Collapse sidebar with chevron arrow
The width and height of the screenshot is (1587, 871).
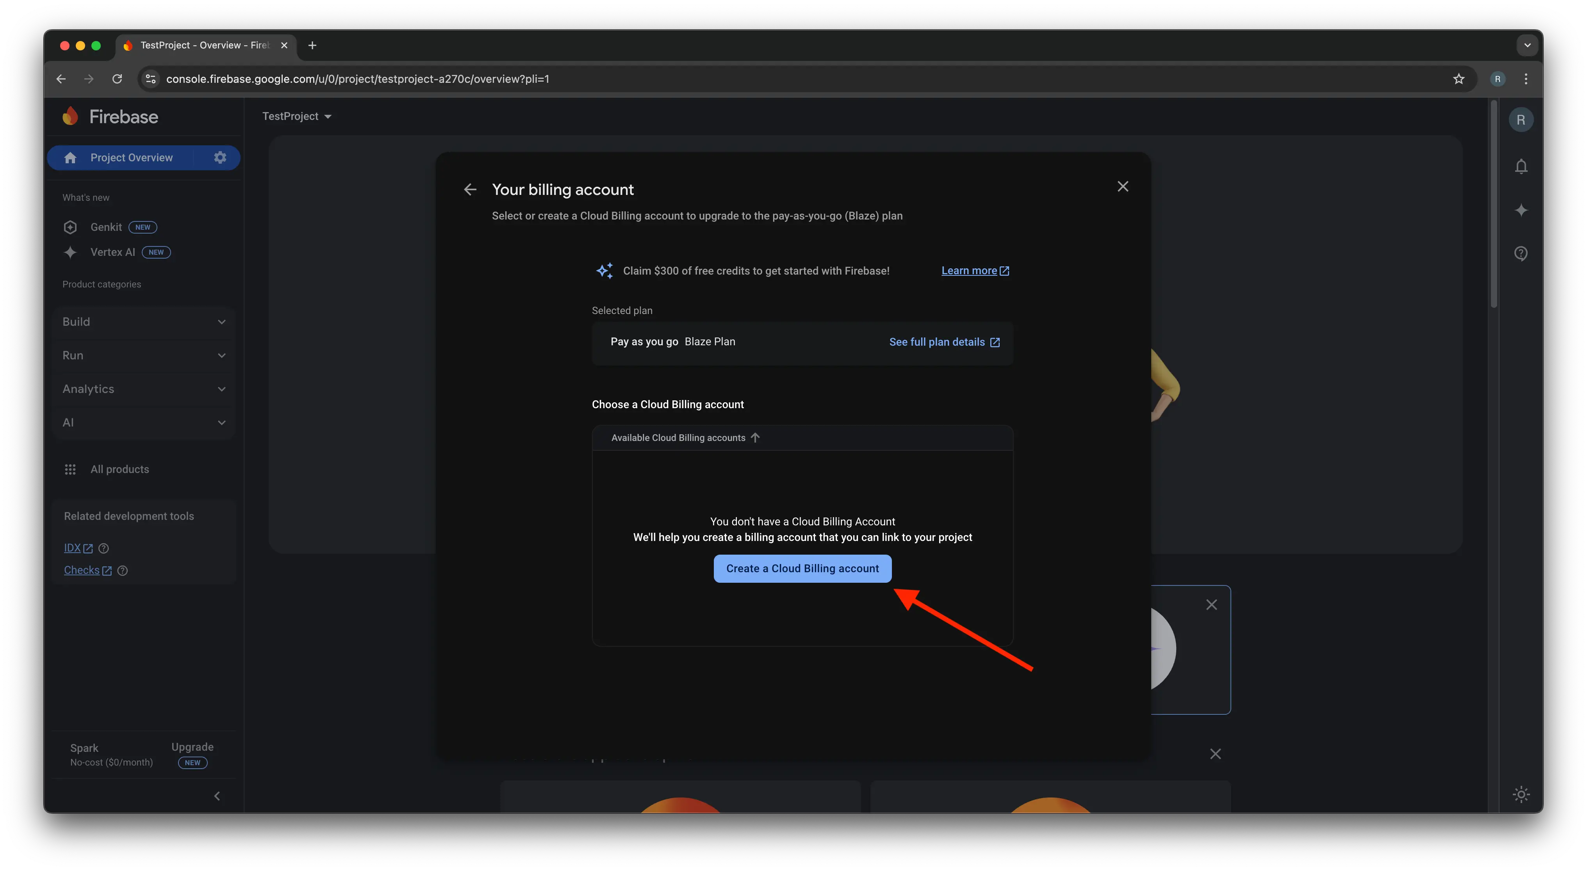point(217,796)
